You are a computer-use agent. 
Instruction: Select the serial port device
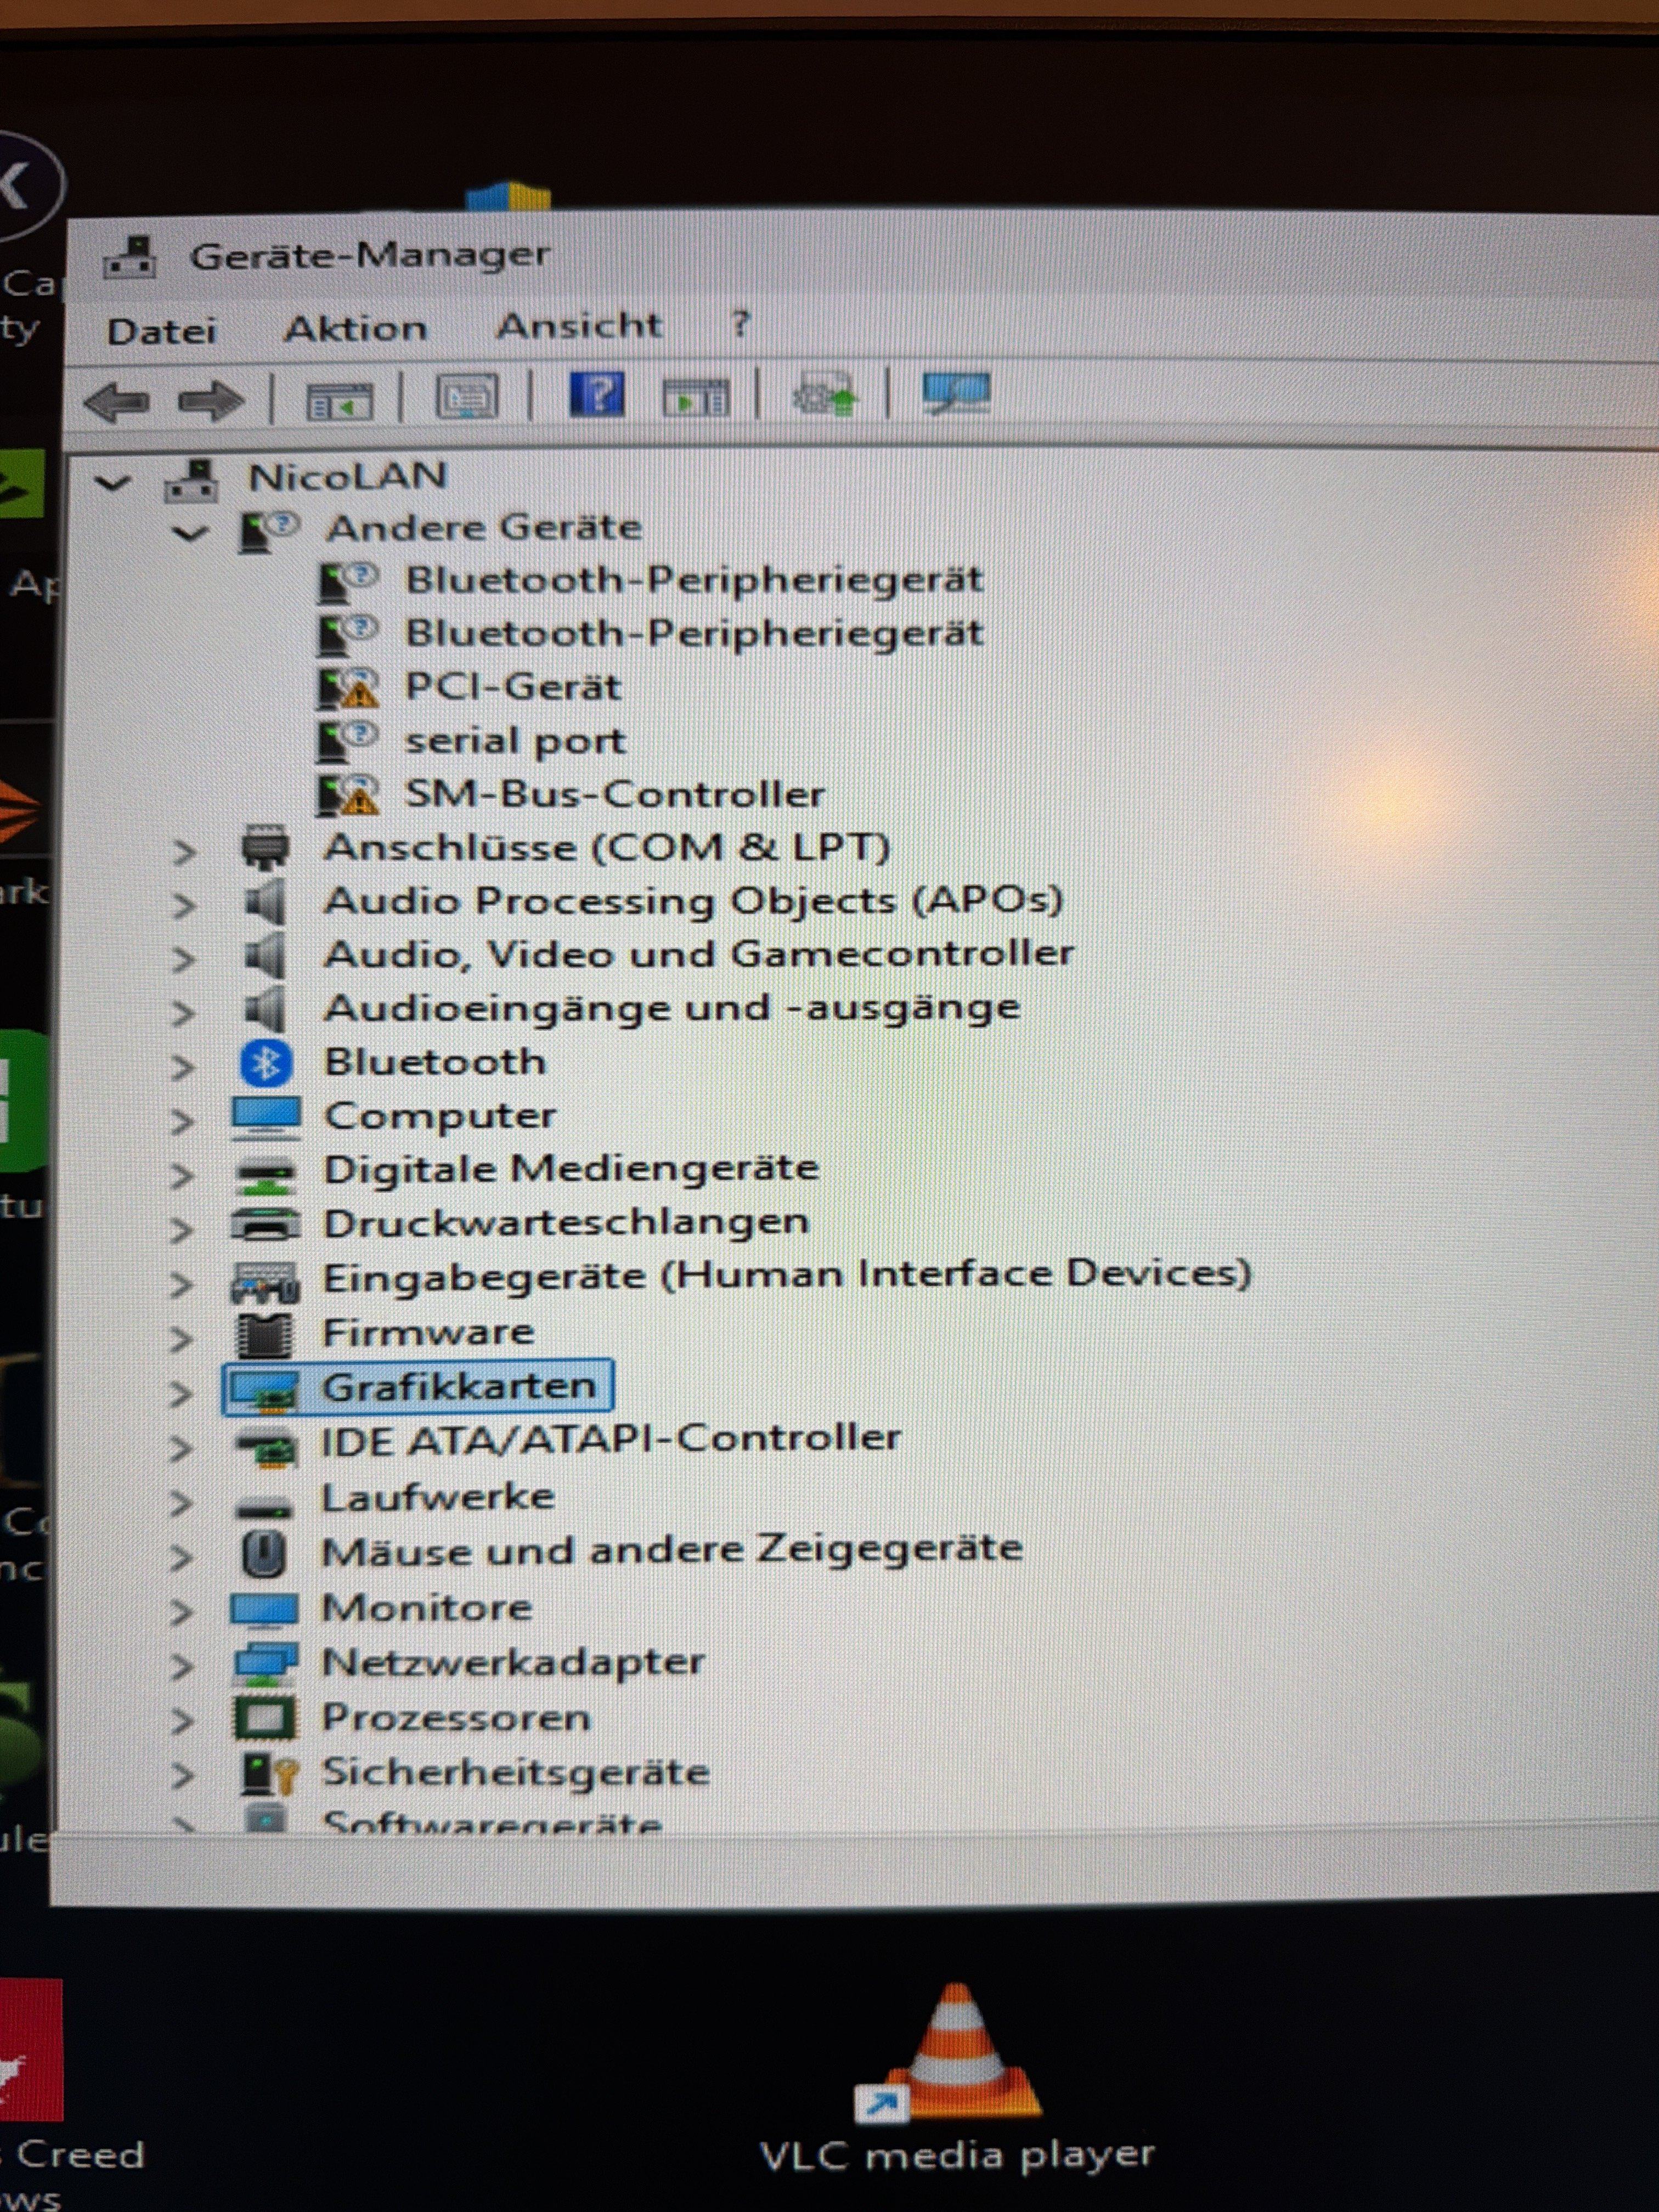(x=514, y=741)
